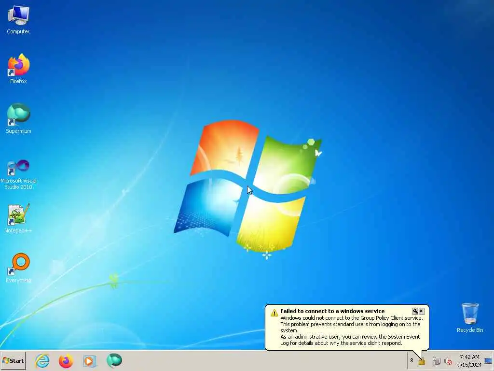
Task: Select the Microsoft Visual Studio 2010 shortcut
Action: tap(18, 174)
